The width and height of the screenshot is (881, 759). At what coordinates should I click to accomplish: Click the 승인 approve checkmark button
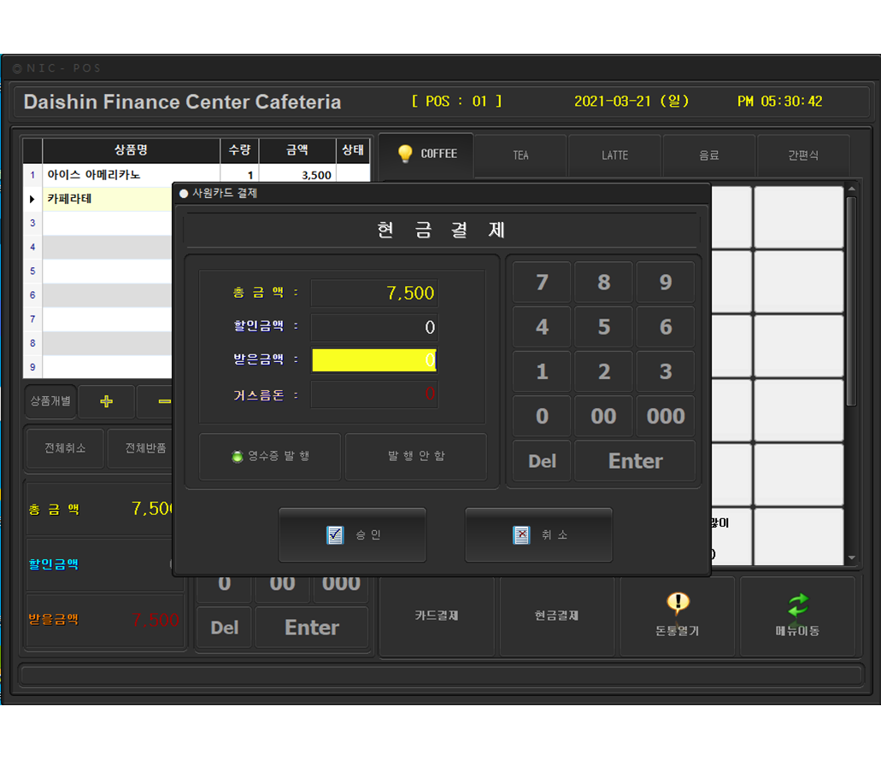352,535
